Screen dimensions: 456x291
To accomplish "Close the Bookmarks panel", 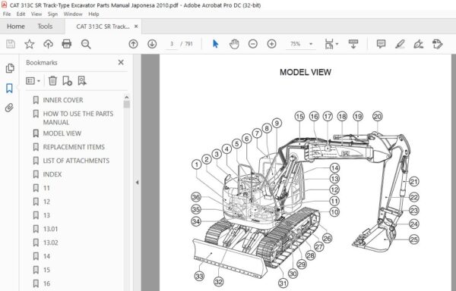I will coord(121,62).
